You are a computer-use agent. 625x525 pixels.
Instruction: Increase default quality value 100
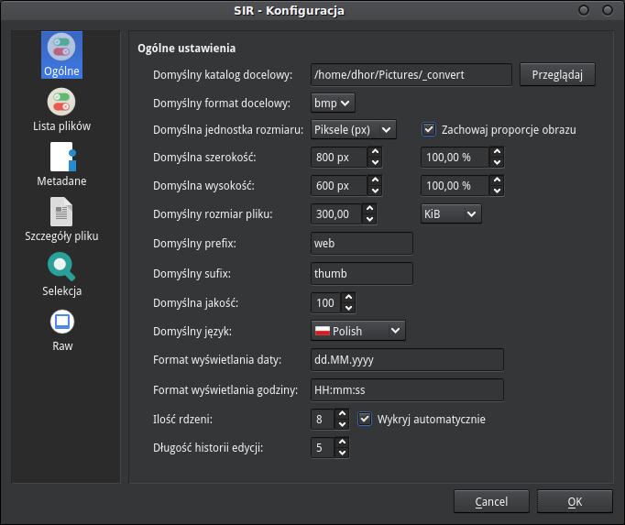(x=348, y=298)
